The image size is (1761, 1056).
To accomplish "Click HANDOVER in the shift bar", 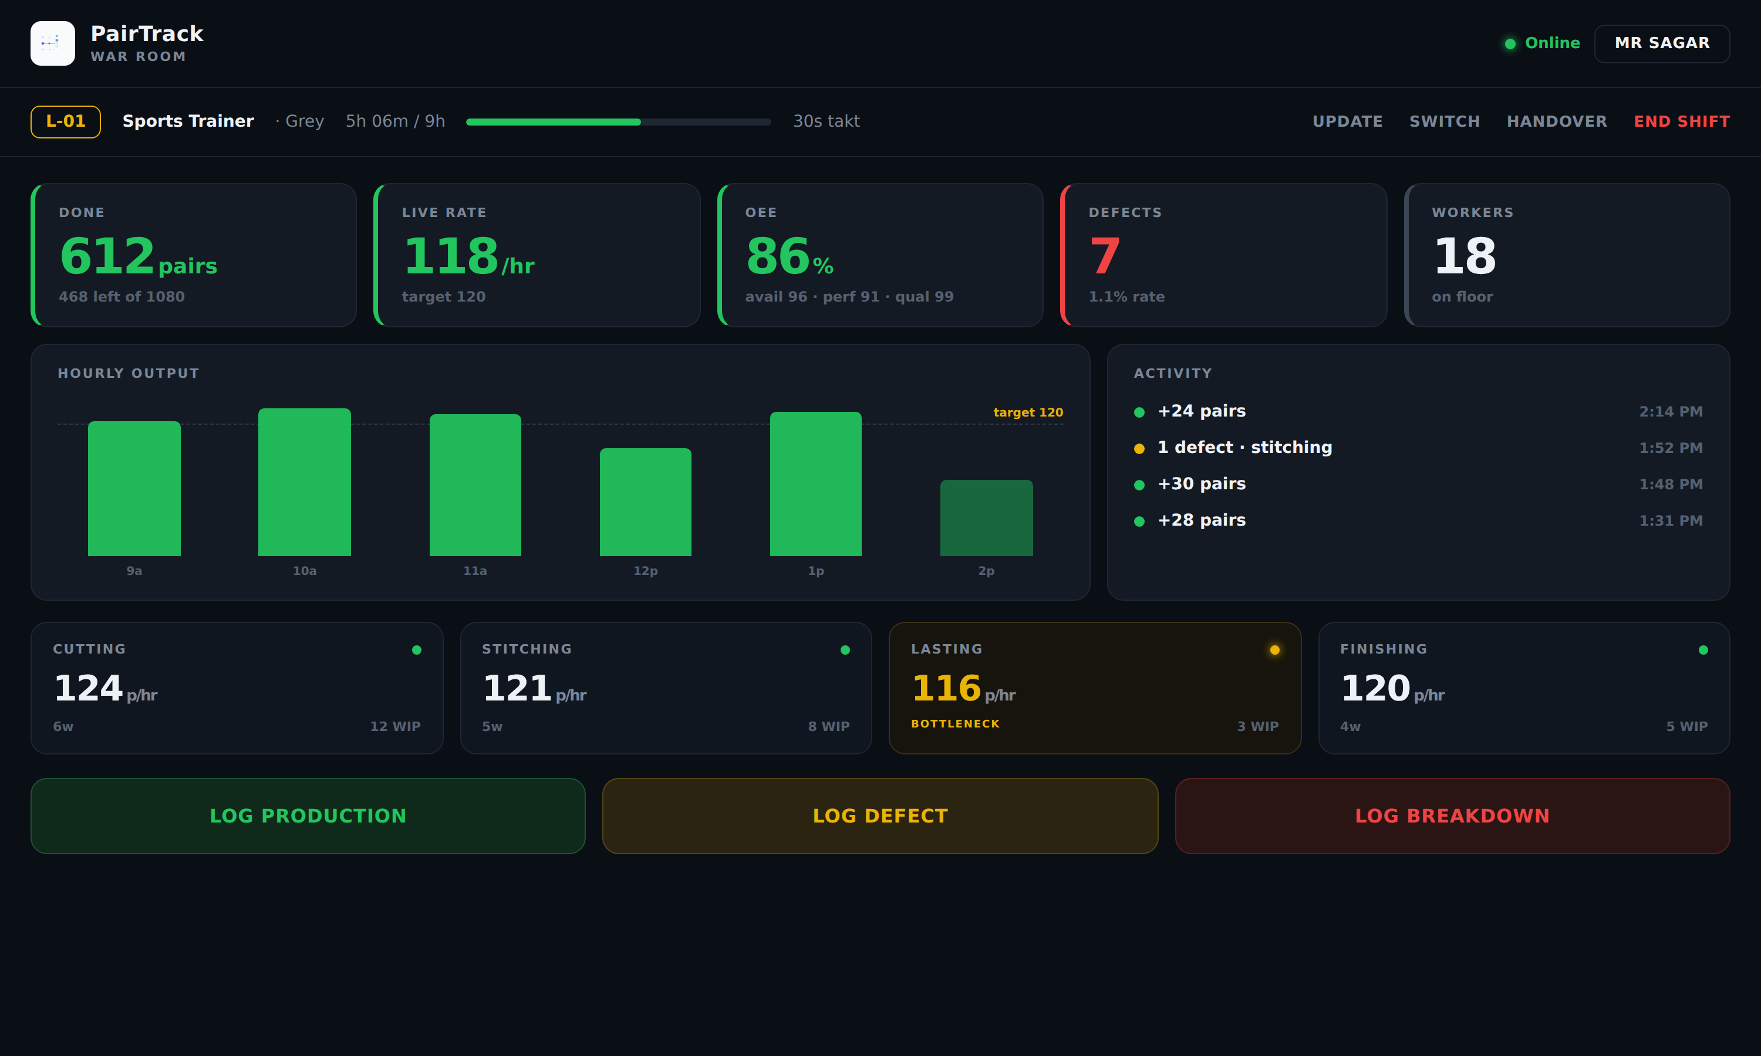I will click(x=1556, y=121).
